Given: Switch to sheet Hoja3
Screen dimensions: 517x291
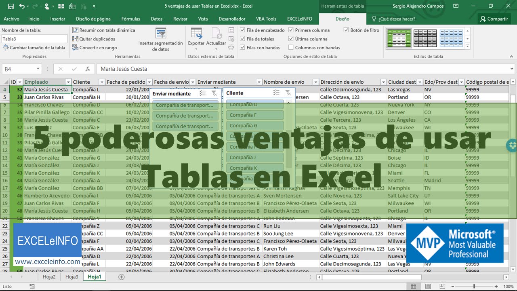Looking at the screenshot, I should point(72,277).
